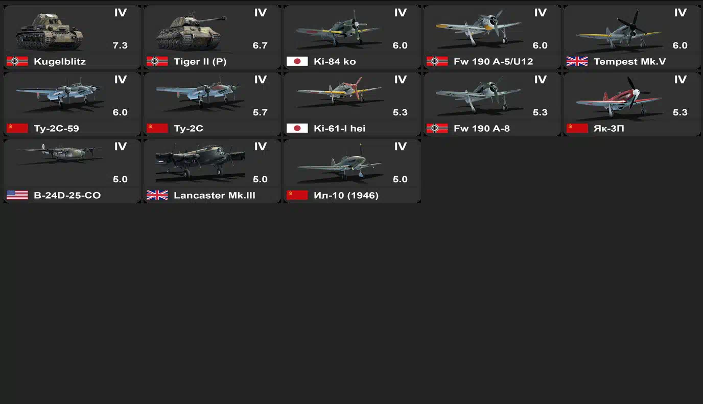
Task: Pick the B-24D-25-CO bomber image
Action: click(59, 153)
